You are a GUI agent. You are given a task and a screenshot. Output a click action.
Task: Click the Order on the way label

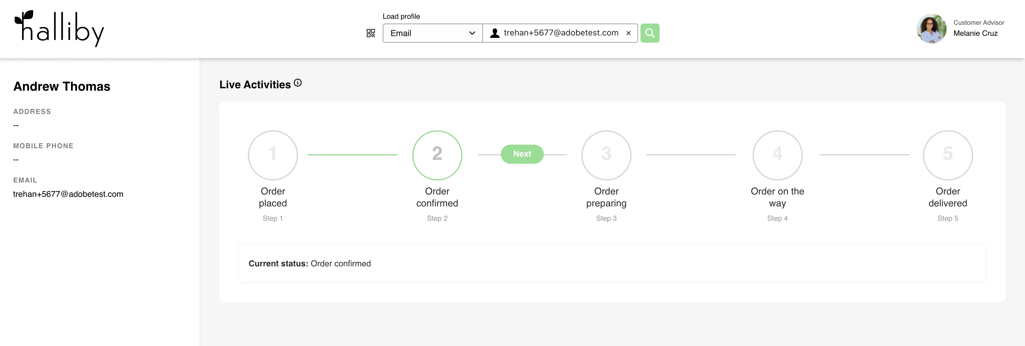[777, 197]
